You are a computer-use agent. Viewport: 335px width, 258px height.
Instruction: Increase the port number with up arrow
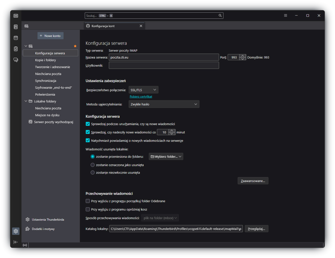pos(243,56)
